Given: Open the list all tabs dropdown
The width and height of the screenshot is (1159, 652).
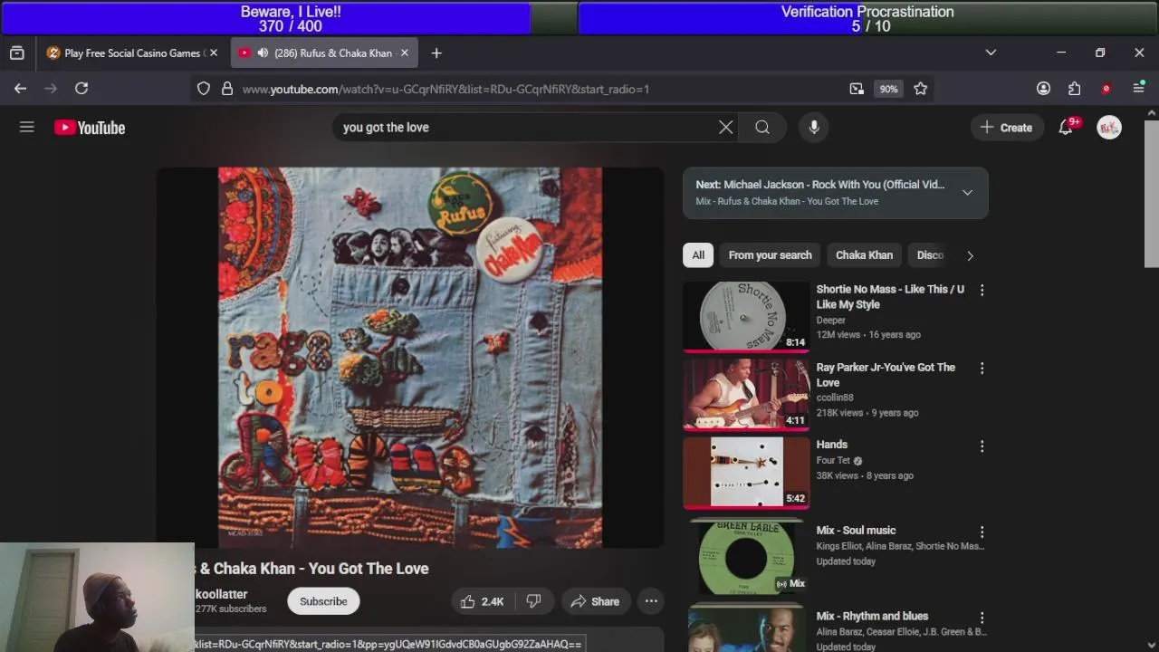Looking at the screenshot, I should [991, 53].
